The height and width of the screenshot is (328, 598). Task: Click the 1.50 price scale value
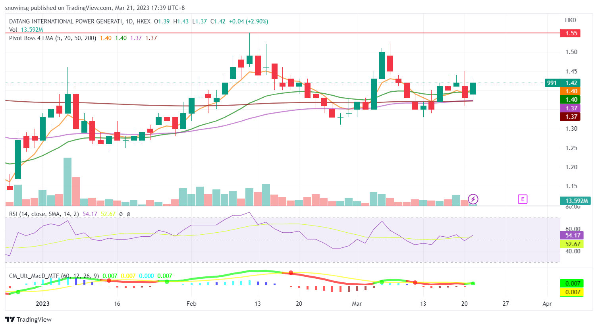click(x=571, y=52)
